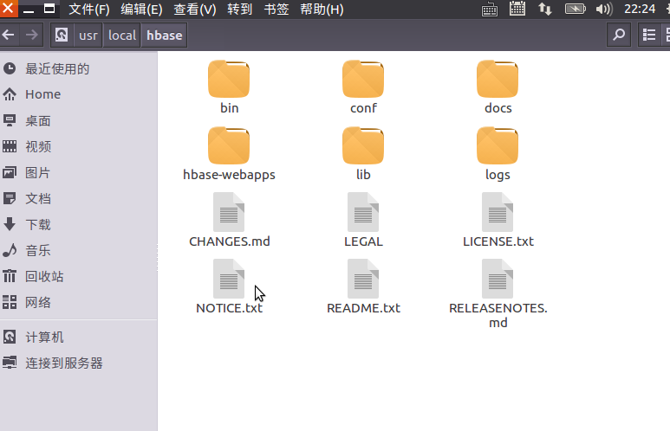This screenshot has width=670, height=431.
Task: Open the 转到 Go menu
Action: (240, 9)
